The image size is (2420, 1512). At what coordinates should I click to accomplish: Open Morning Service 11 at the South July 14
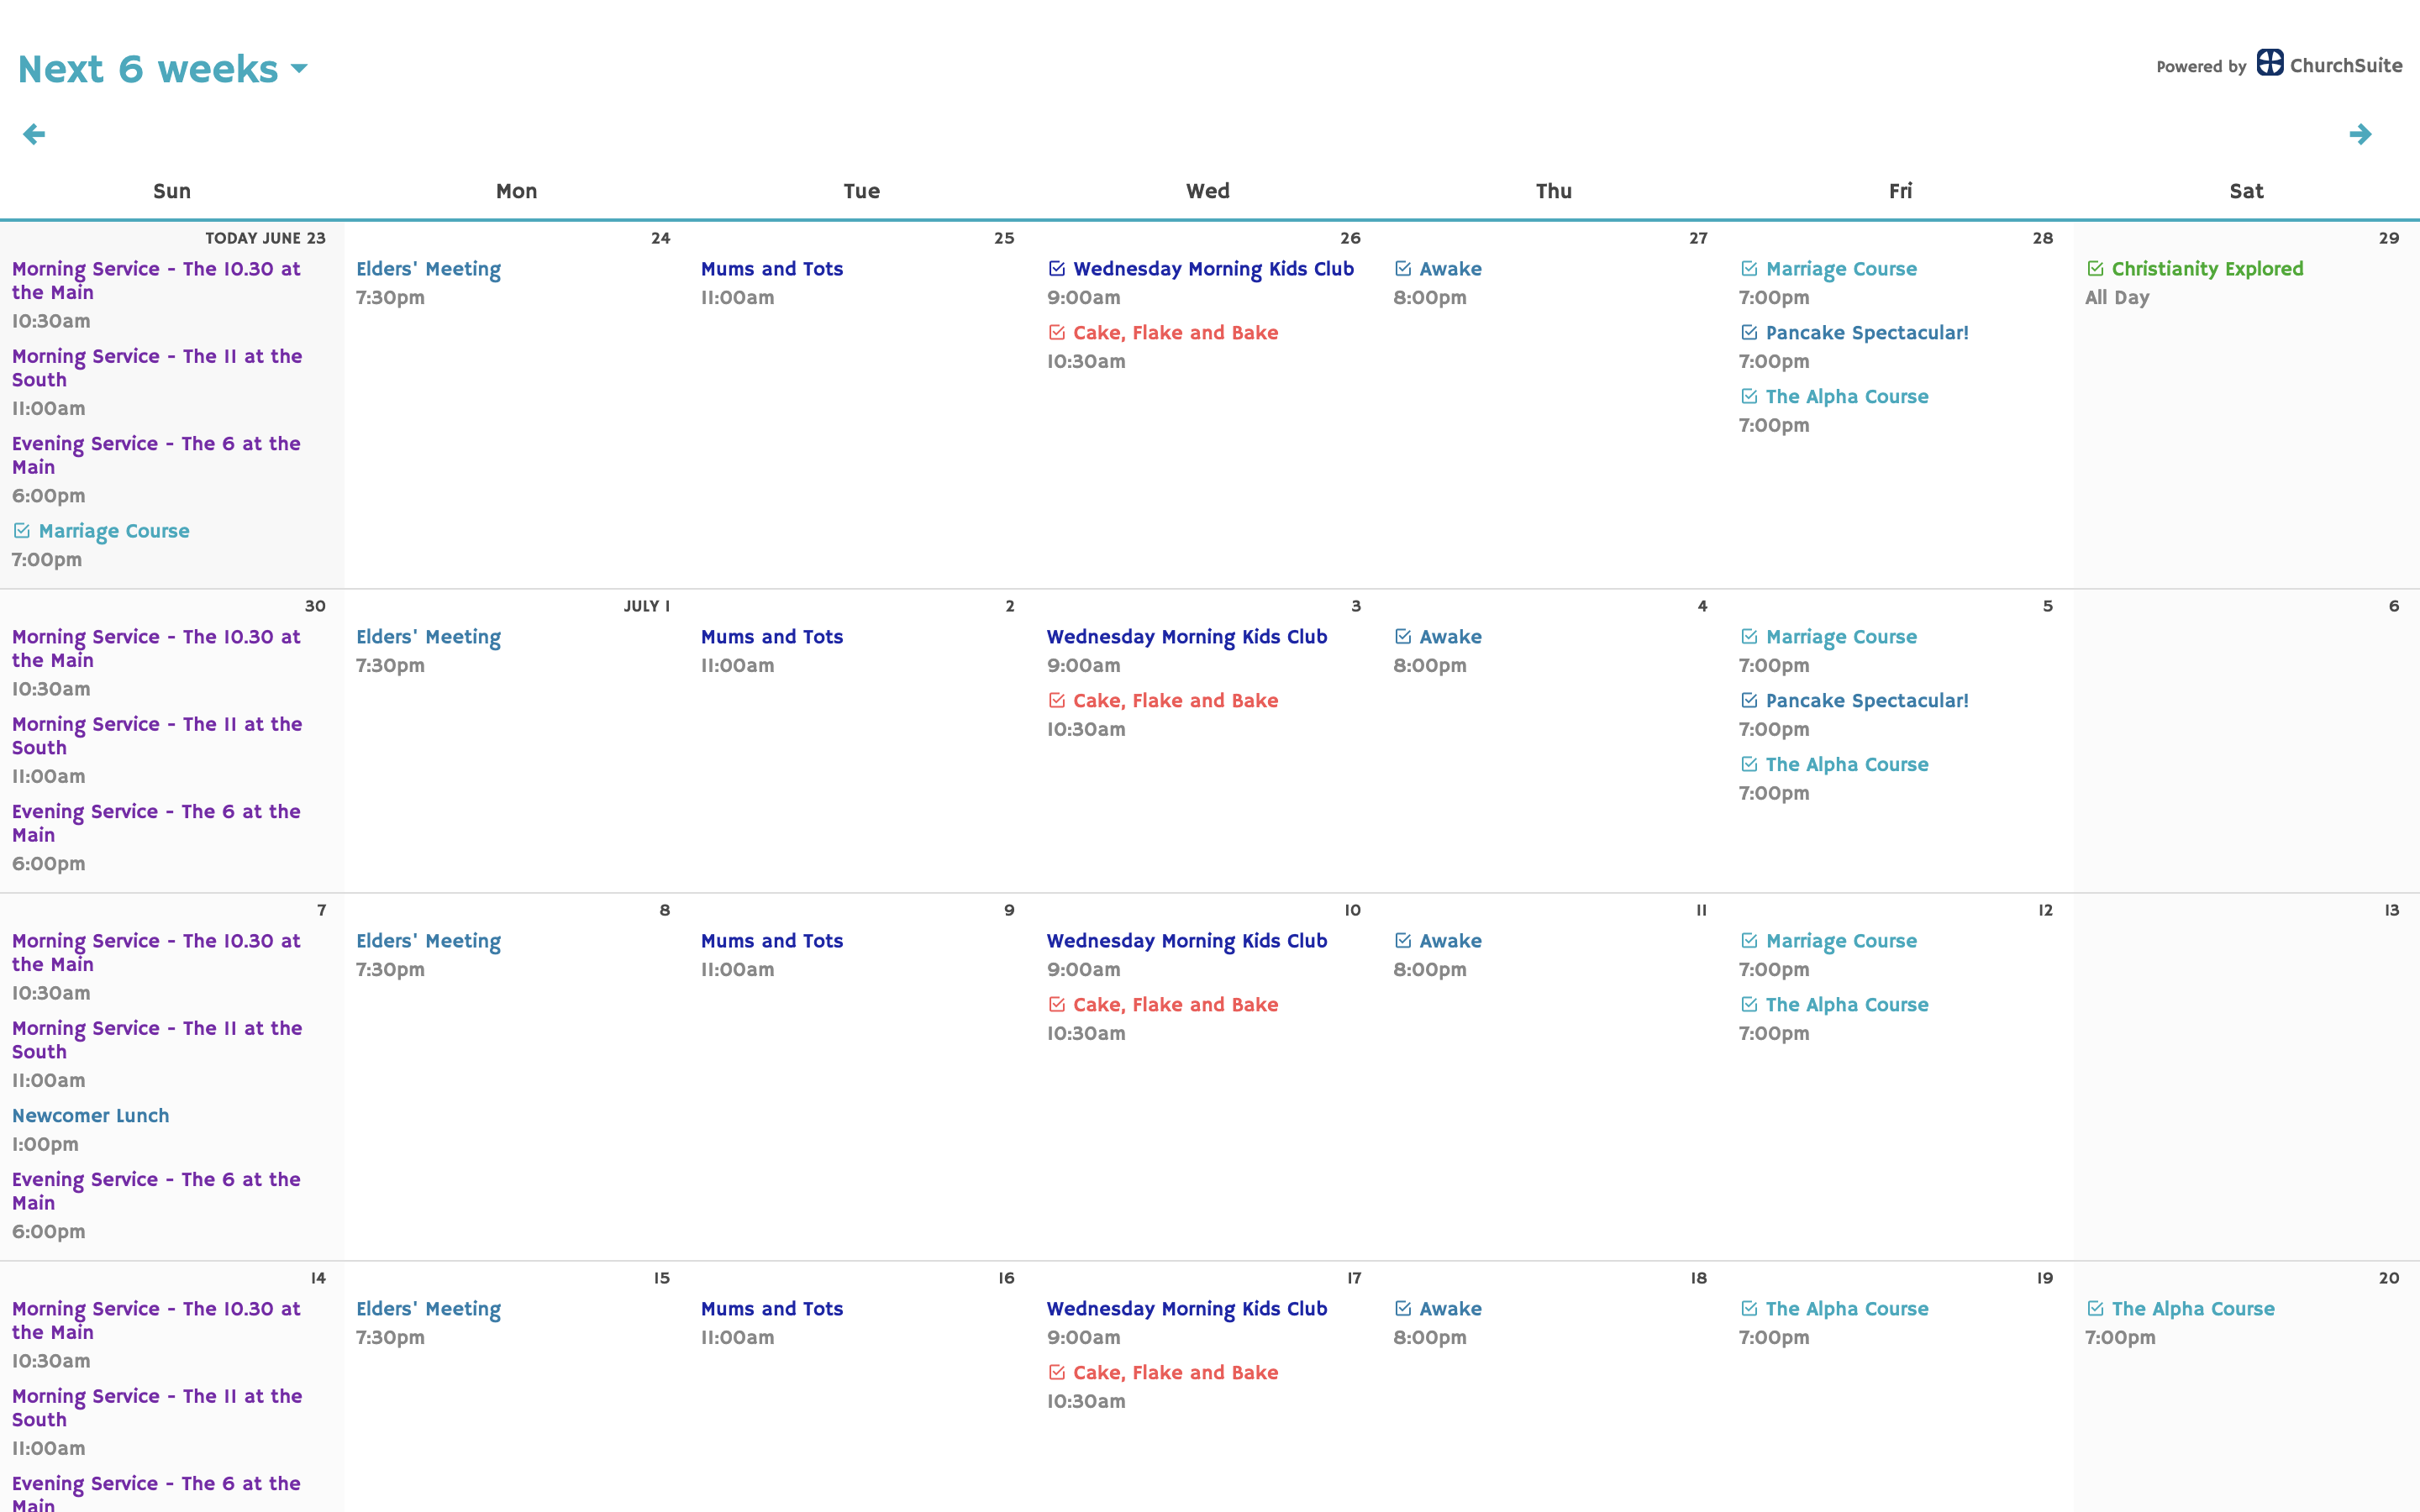157,1408
